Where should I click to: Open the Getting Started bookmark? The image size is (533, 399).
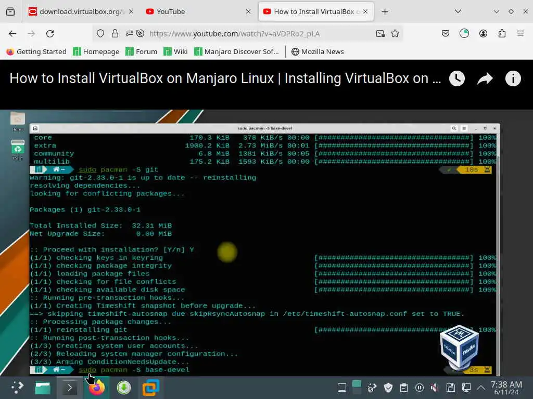tap(36, 51)
